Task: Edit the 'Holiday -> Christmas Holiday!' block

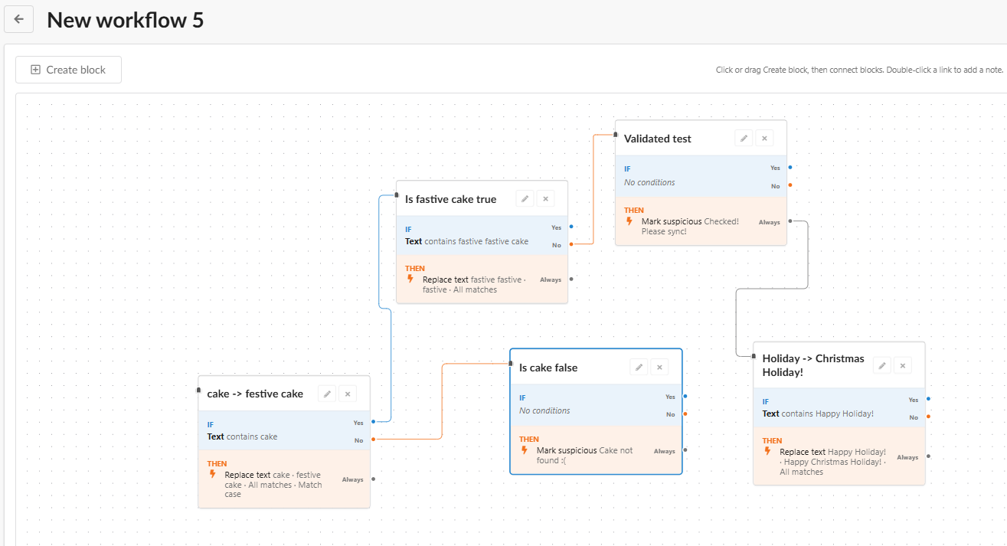Action: (882, 366)
